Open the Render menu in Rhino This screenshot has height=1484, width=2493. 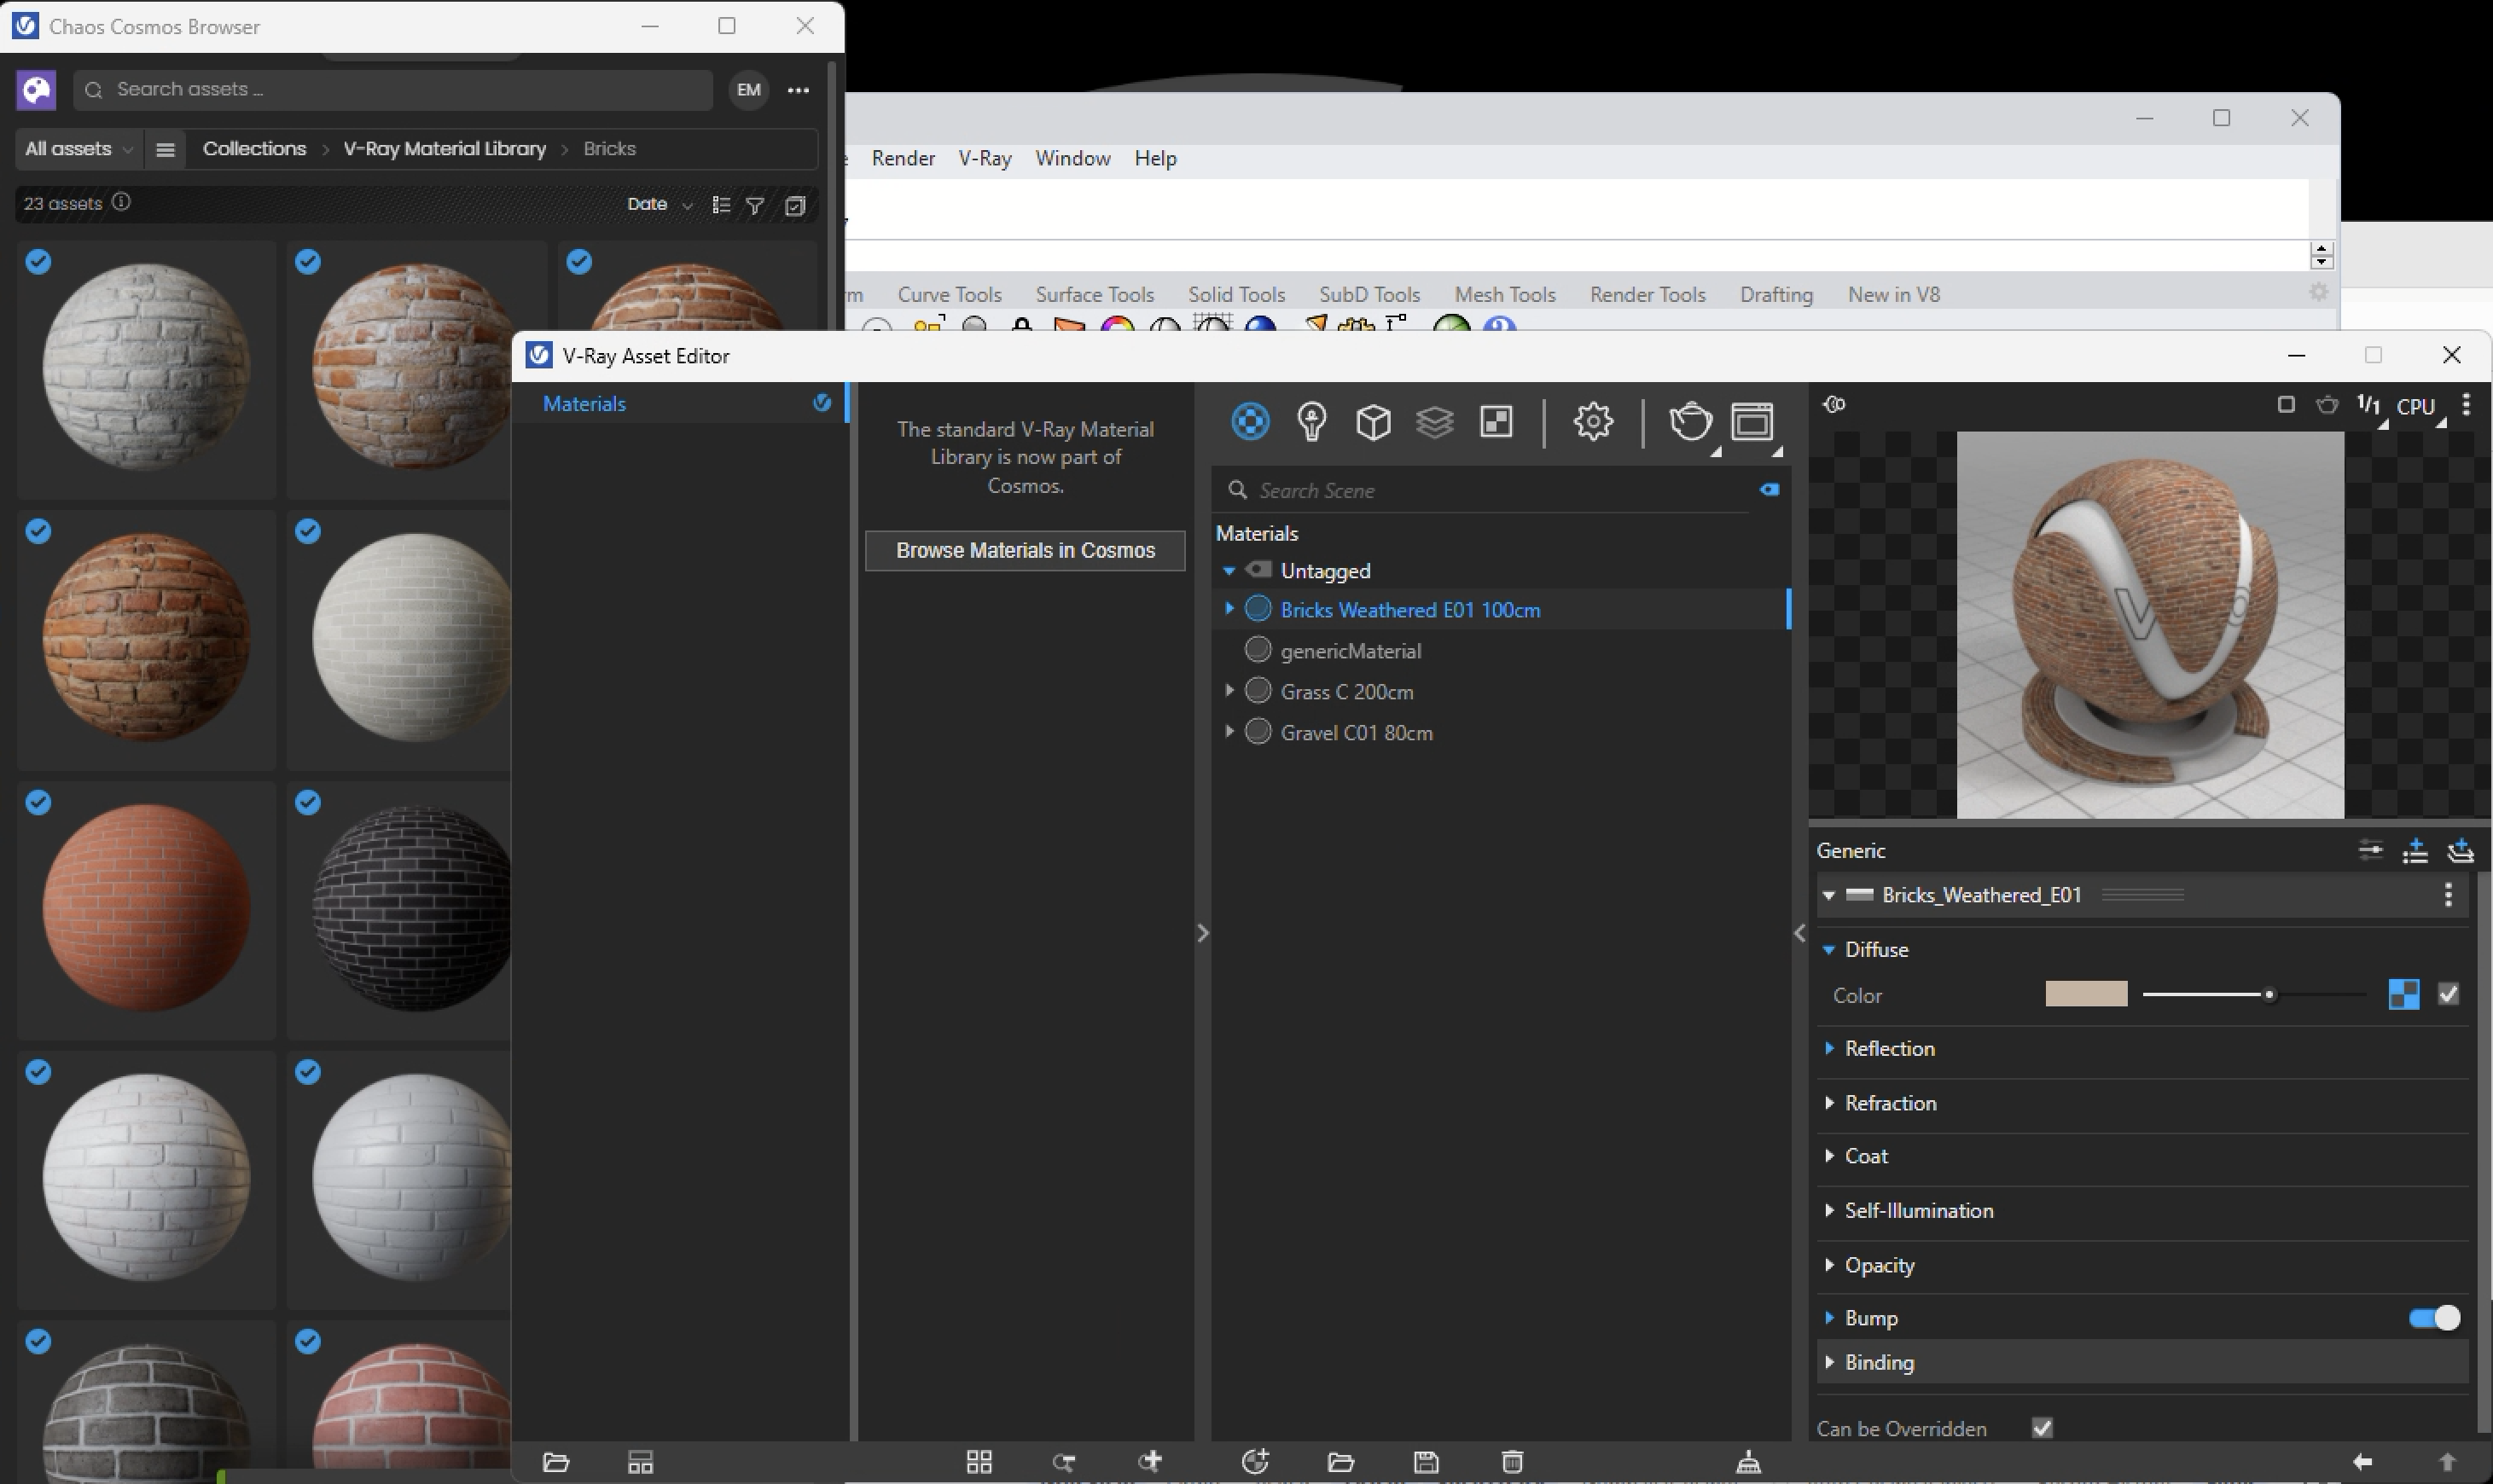tap(903, 158)
